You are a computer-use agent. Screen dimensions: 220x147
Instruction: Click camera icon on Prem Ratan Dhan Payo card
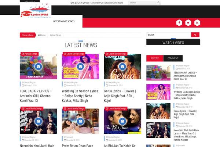coord(80,121)
